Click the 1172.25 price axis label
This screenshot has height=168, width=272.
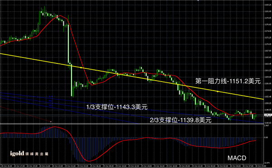coord(268,38)
